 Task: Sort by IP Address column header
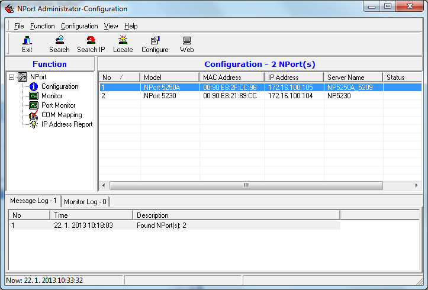(284, 78)
